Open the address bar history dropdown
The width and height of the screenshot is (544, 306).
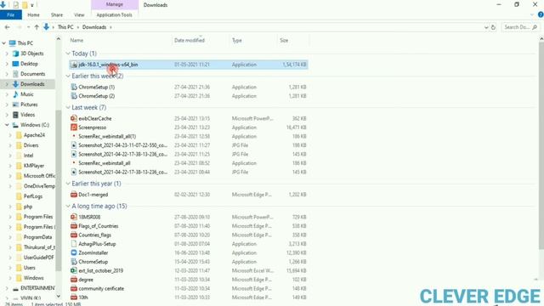pos(486,27)
